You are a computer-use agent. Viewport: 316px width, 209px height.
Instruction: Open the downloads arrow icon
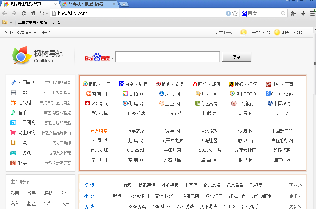[303, 13]
